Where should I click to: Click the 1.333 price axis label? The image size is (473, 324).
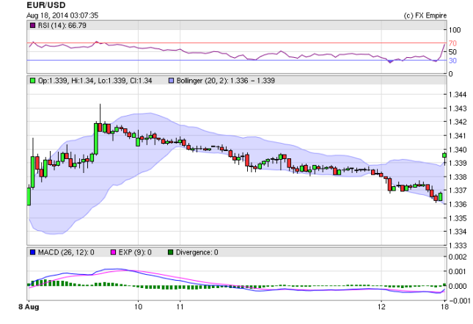[x=458, y=246]
